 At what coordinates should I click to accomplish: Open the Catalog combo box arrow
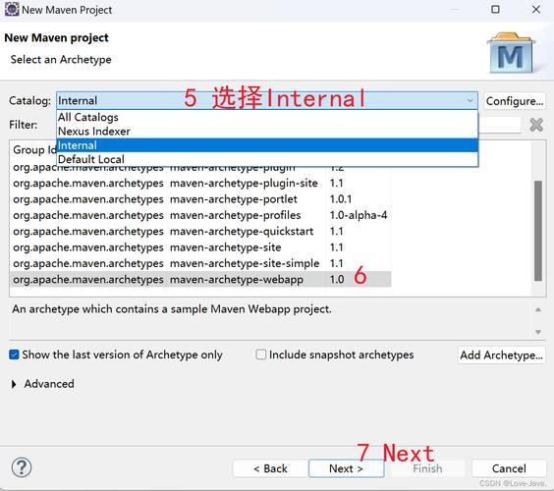(x=470, y=101)
